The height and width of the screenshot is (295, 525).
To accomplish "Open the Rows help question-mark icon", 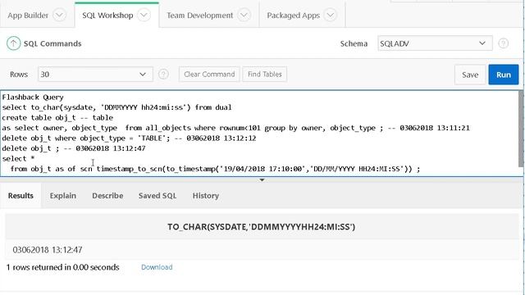I will point(163,75).
